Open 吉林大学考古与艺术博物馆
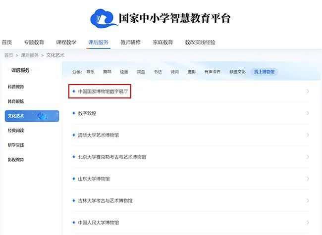 coord(105,201)
